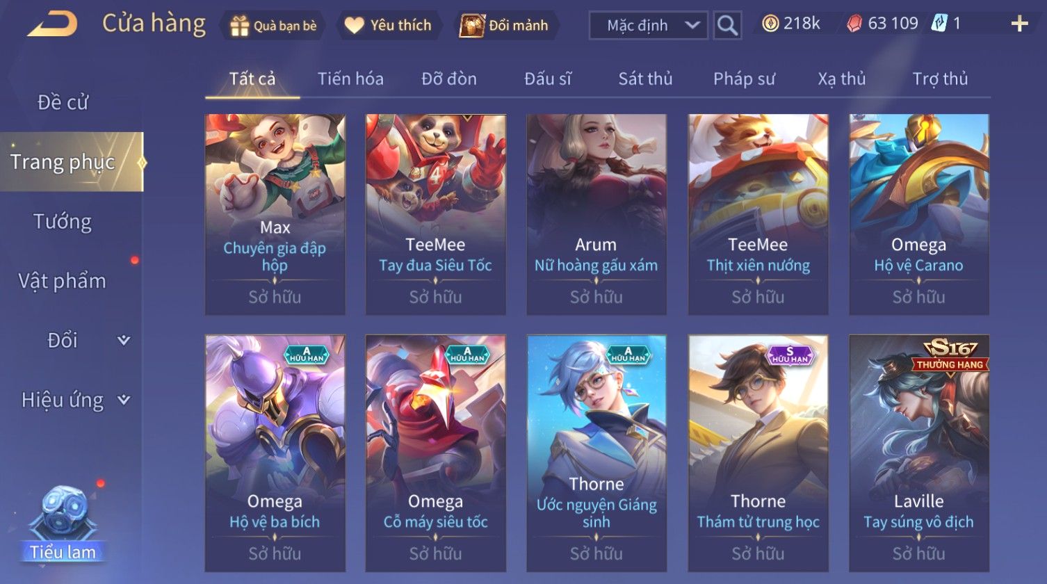Tap the red gem 63 109 icon
The width and height of the screenshot is (1047, 584).
point(854,24)
